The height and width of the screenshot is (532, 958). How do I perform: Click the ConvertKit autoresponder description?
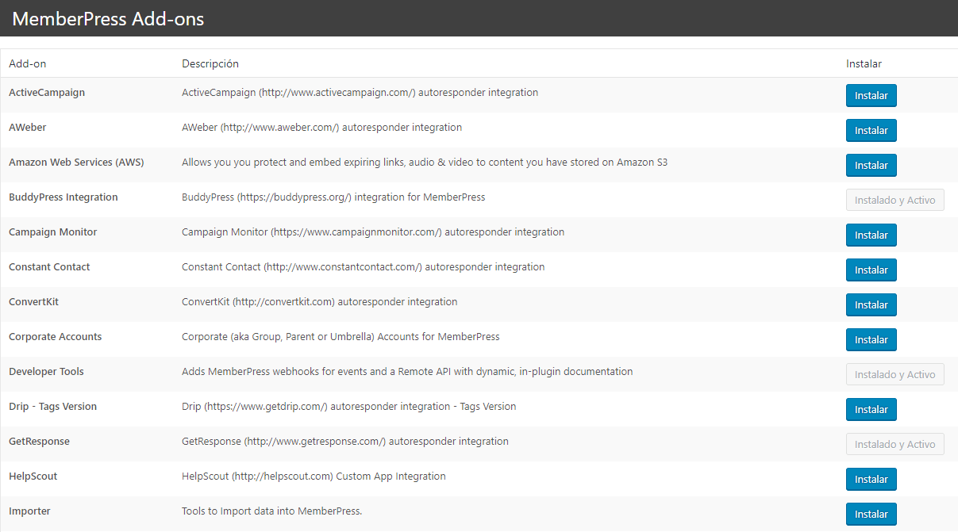(x=319, y=302)
